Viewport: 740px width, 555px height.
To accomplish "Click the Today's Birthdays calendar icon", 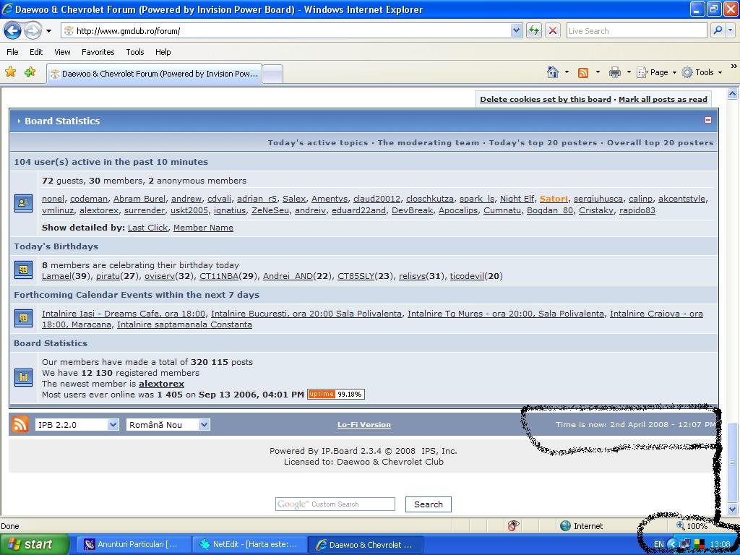I will pos(24,270).
